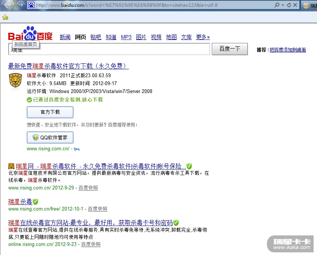The image size is (317, 255).
Task: Expand the 更多» link
Action: pos(203,37)
